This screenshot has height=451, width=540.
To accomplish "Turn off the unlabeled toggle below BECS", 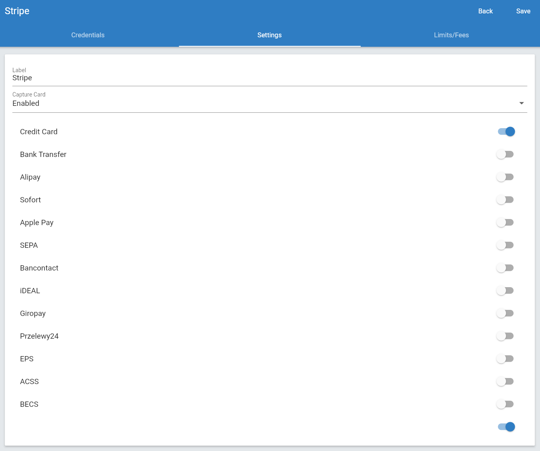I will coord(506,427).
